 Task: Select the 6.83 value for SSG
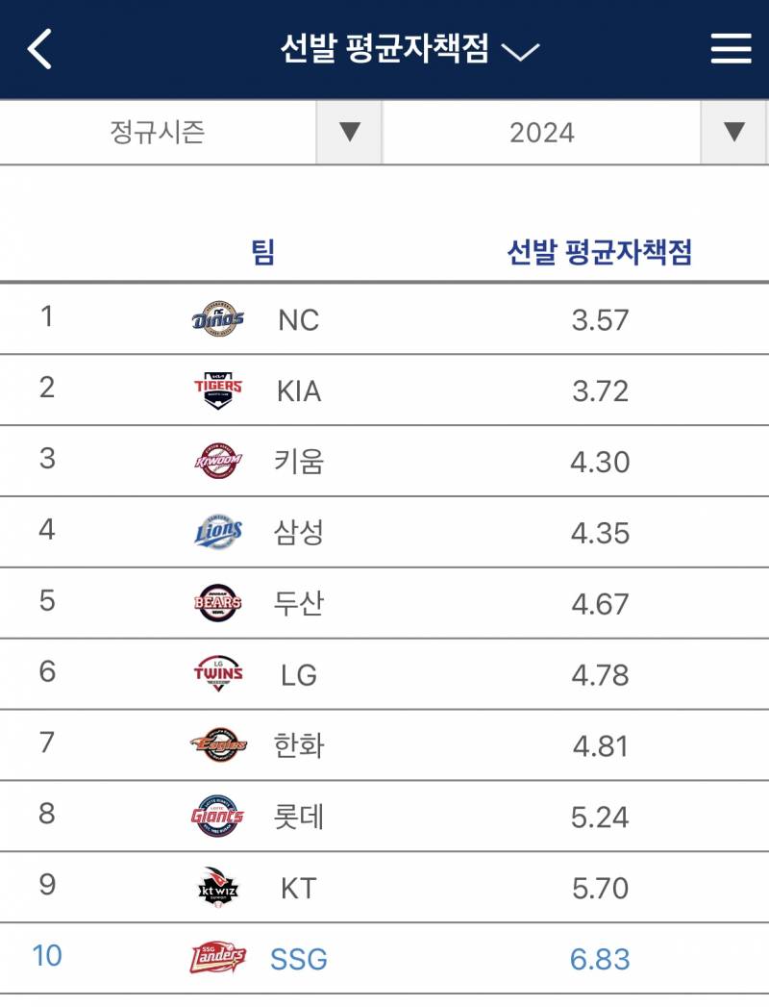[x=600, y=959]
